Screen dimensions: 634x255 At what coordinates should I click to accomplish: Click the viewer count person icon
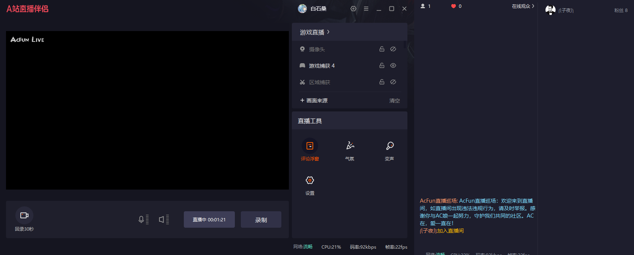[x=423, y=6]
